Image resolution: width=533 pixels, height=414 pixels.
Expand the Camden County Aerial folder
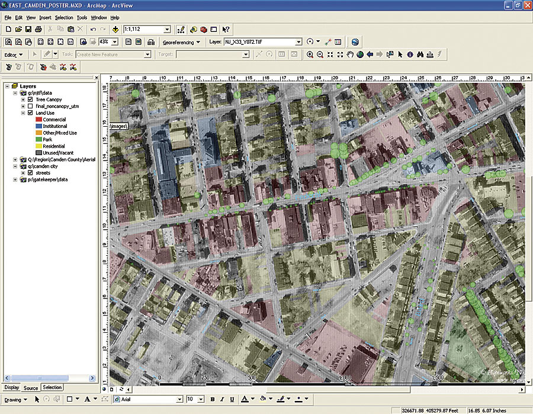(x=15, y=160)
